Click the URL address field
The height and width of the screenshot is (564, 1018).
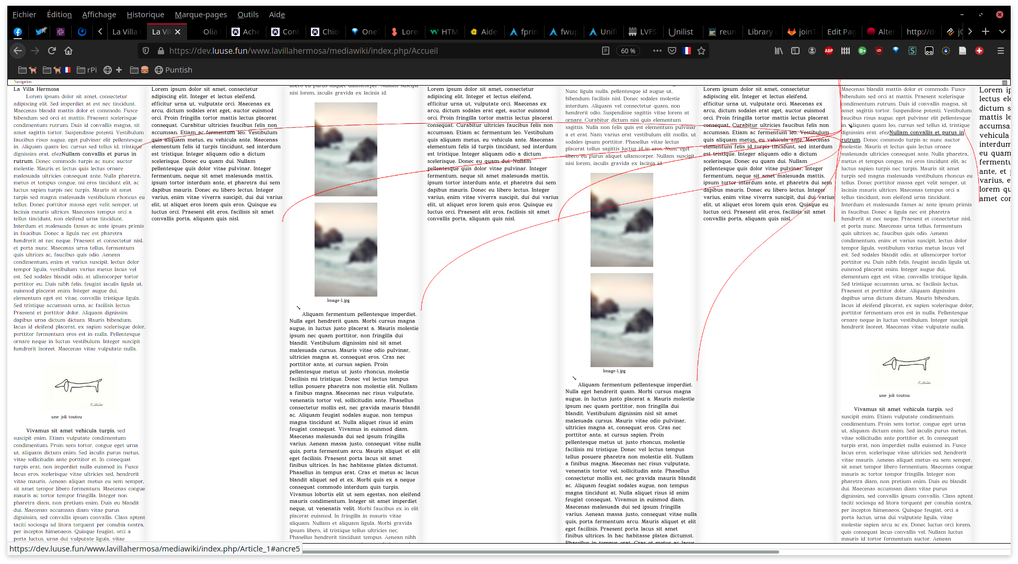[366, 51]
